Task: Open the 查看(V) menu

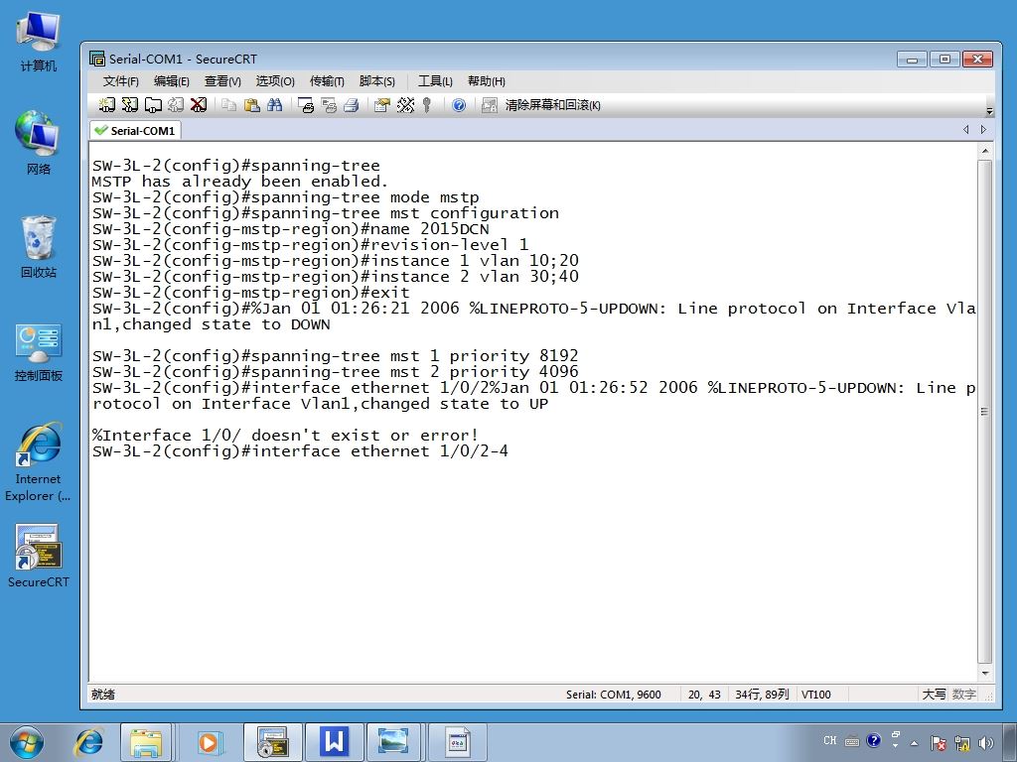Action: pos(222,81)
